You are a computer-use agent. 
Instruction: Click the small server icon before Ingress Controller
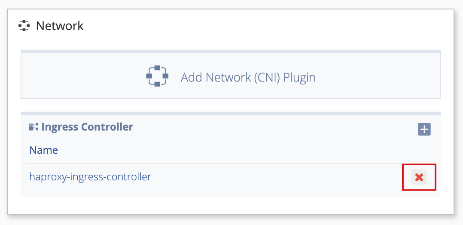(34, 127)
